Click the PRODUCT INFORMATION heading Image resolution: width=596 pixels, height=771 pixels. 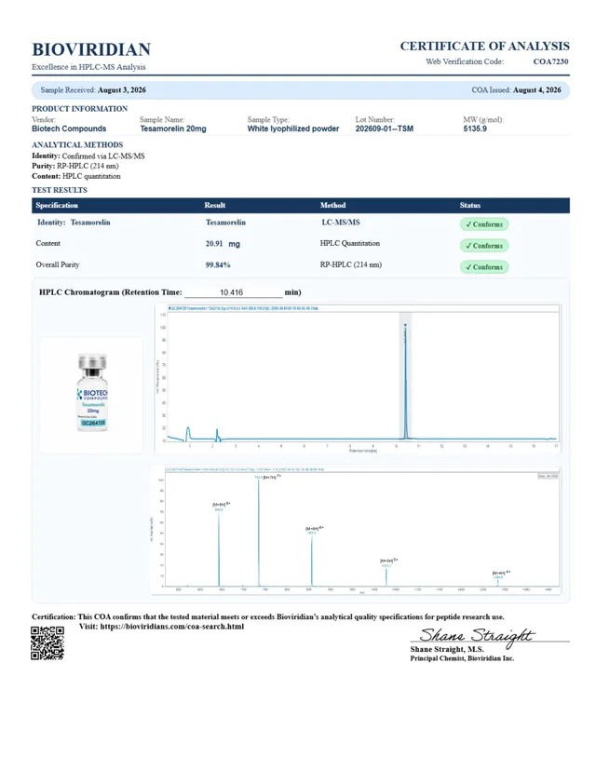80,109
